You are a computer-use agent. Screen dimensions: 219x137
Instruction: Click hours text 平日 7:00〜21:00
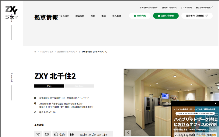coord(47,112)
